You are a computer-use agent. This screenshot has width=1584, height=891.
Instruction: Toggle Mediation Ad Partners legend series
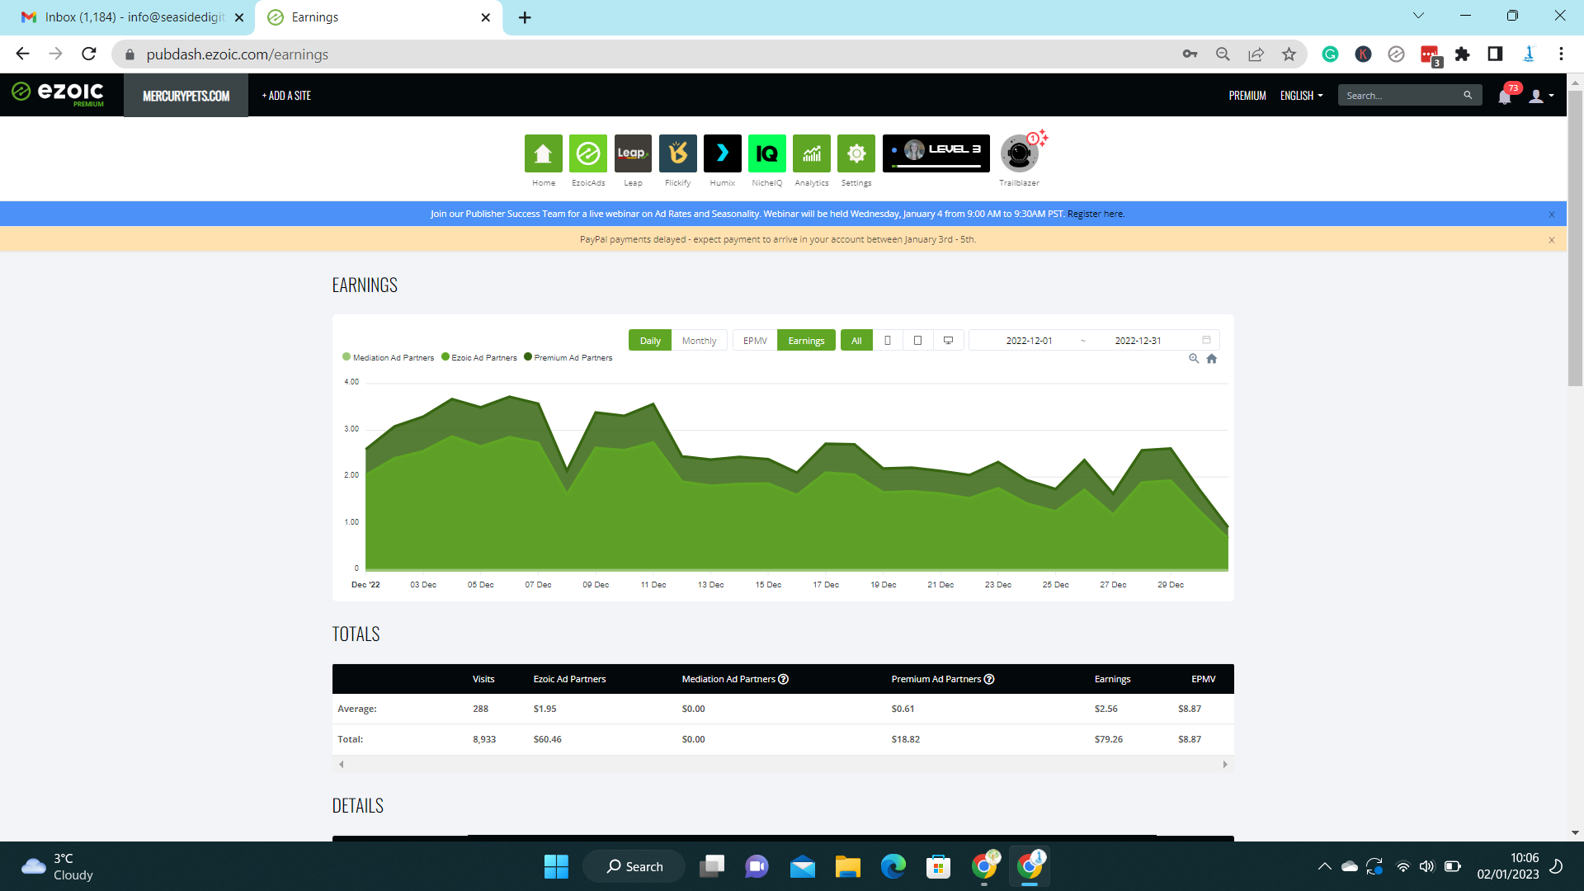pos(388,357)
